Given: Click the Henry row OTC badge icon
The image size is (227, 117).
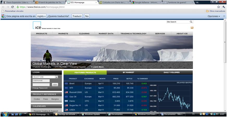Looking at the screenshot, I should click(x=66, y=101).
